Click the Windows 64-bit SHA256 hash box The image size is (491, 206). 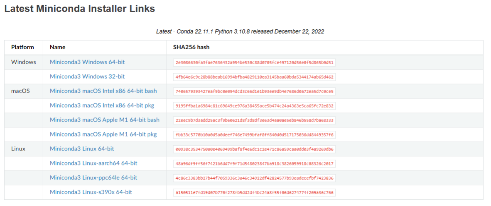pos(255,62)
